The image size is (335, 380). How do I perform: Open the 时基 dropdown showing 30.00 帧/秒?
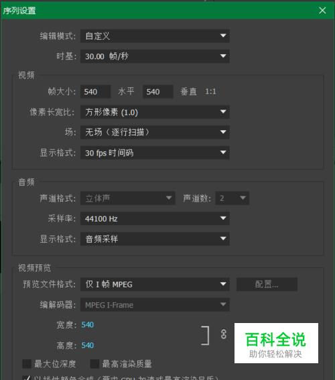pos(155,56)
